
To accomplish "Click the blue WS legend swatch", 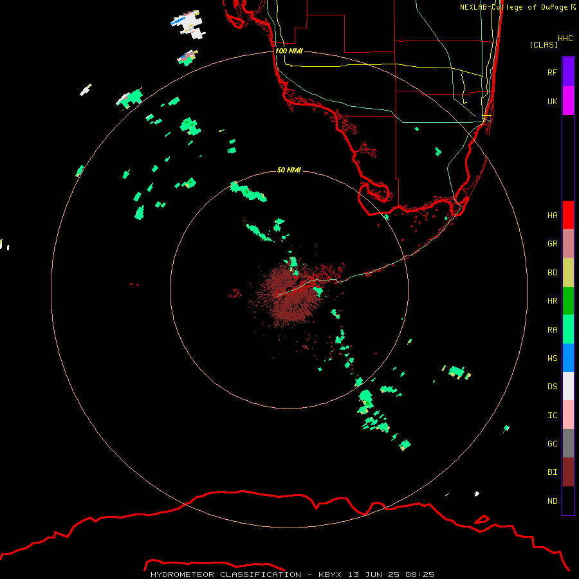I will pos(568,358).
